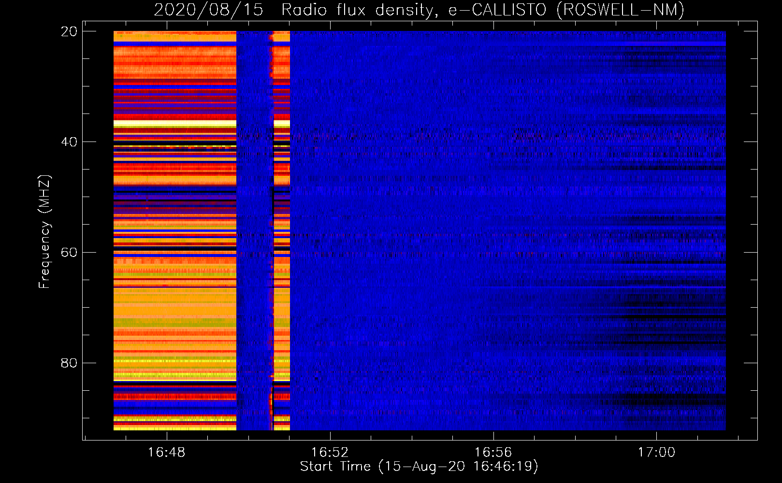Click the 20 frequency tick label
782x483 pixels.
[69, 31]
